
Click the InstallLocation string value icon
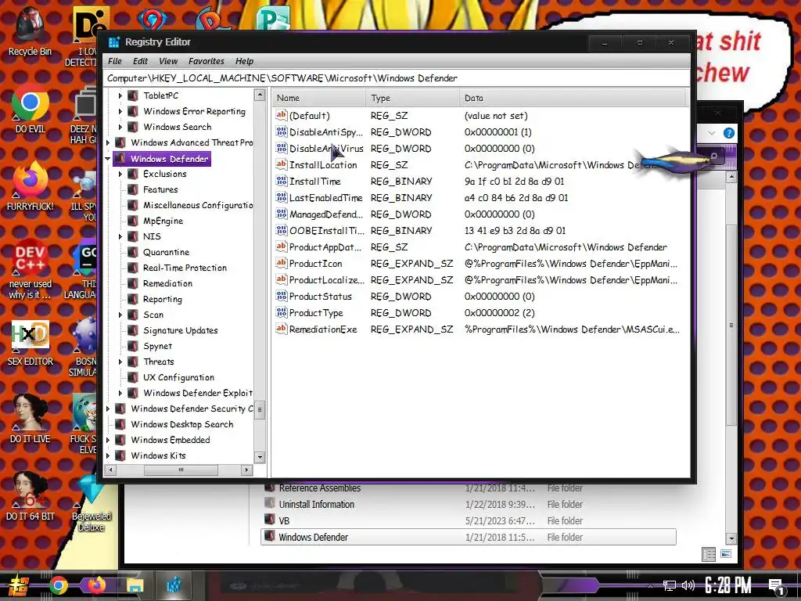pos(282,164)
